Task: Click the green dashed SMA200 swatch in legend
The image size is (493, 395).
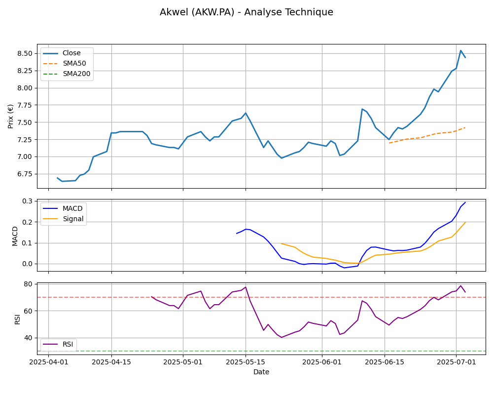Action: coord(51,74)
